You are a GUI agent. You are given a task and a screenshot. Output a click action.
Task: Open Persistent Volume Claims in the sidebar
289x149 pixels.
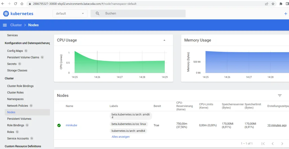click(23, 57)
